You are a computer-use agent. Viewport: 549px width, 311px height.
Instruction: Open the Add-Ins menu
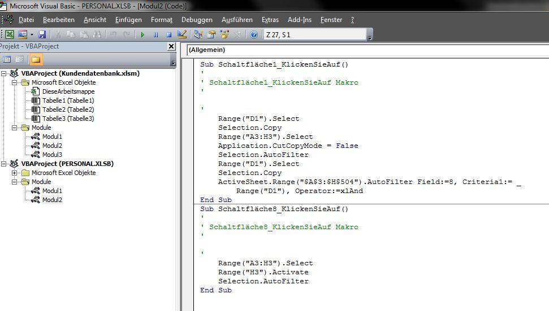point(299,20)
